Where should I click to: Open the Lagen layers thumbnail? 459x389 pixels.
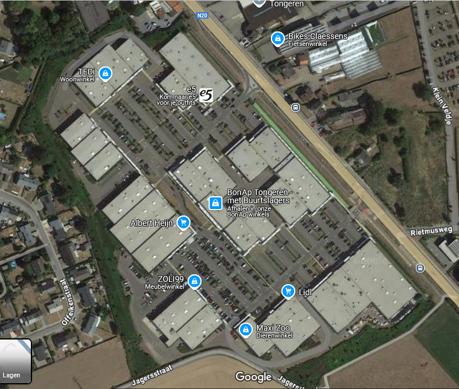coord(16,361)
